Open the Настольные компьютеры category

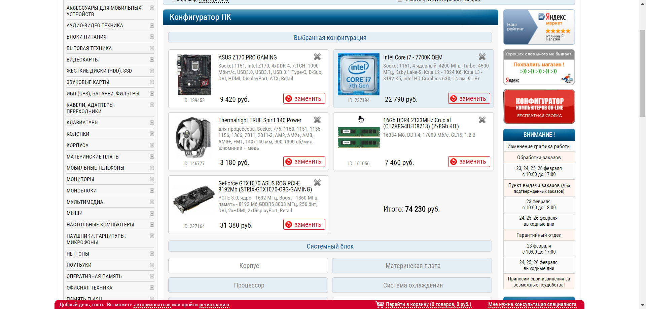click(x=100, y=225)
